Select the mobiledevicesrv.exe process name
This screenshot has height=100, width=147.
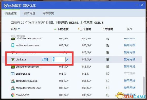[x=27, y=45]
